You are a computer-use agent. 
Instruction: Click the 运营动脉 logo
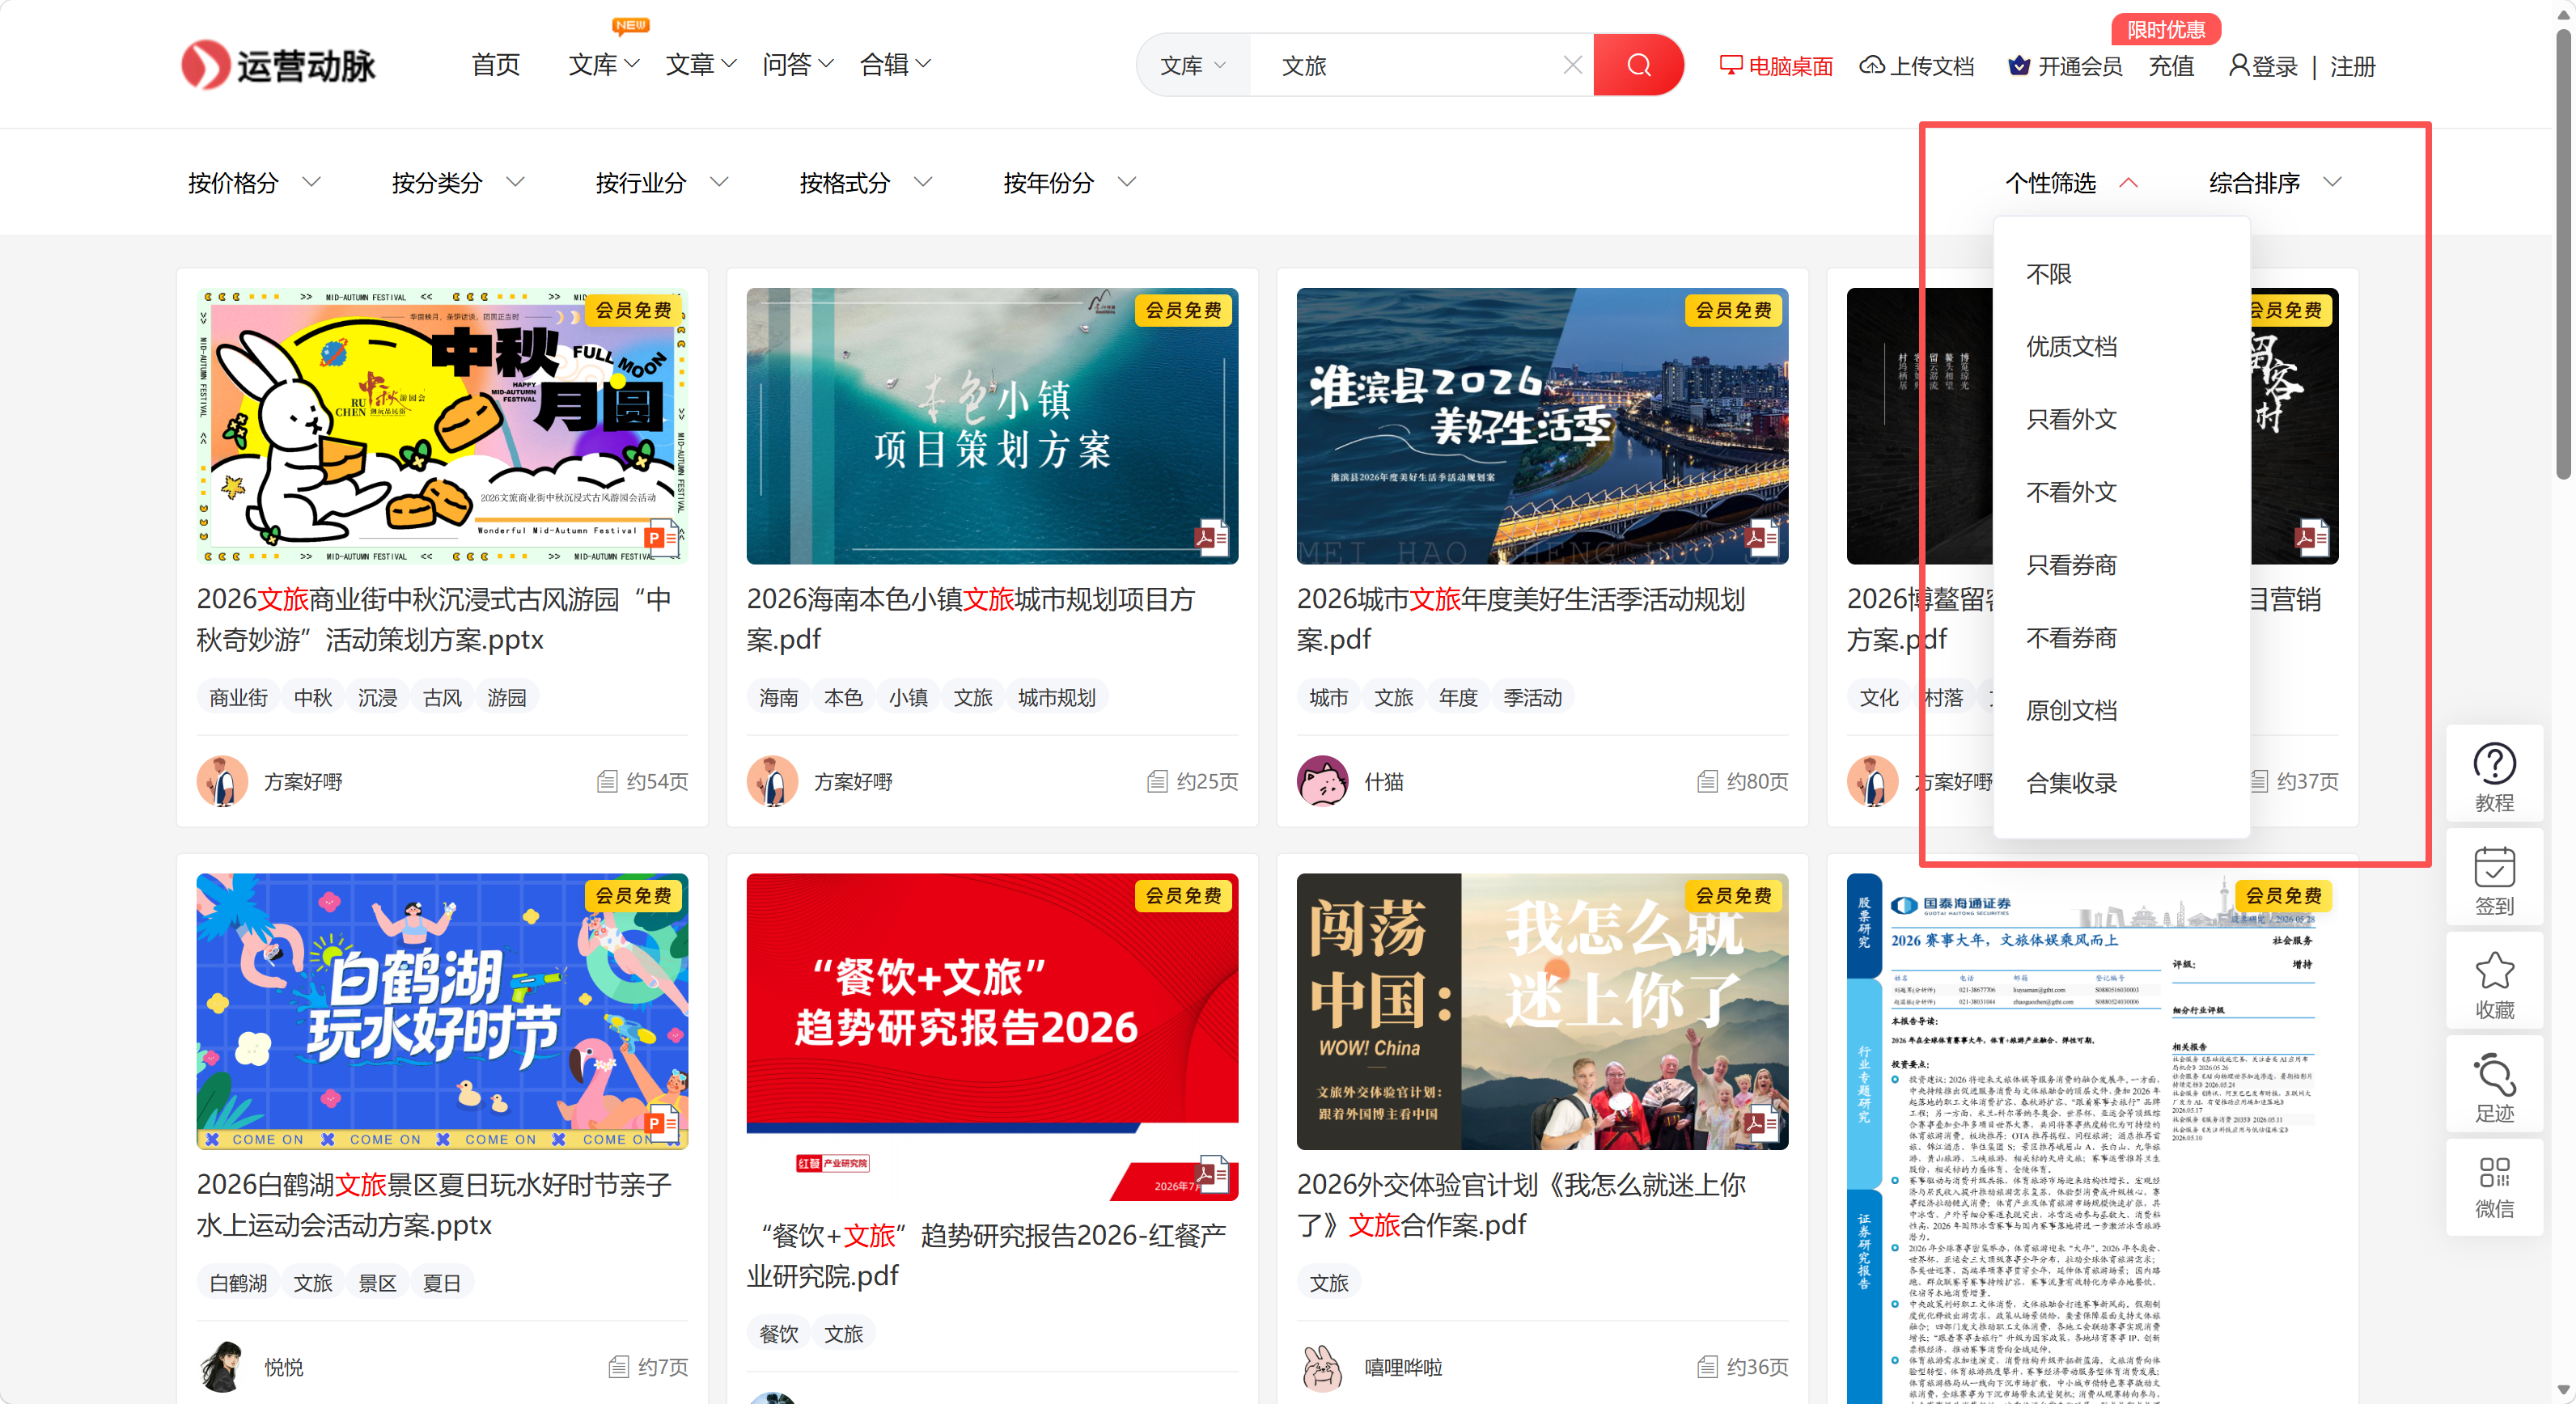[x=278, y=66]
